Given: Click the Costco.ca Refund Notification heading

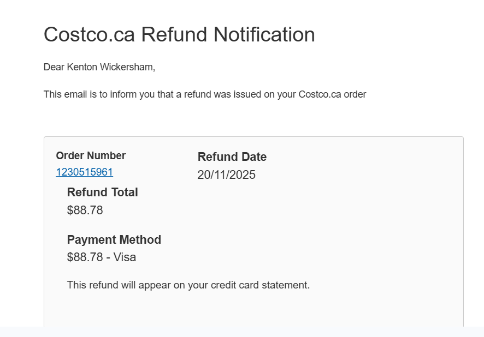Looking at the screenshot, I should pos(179,34).
